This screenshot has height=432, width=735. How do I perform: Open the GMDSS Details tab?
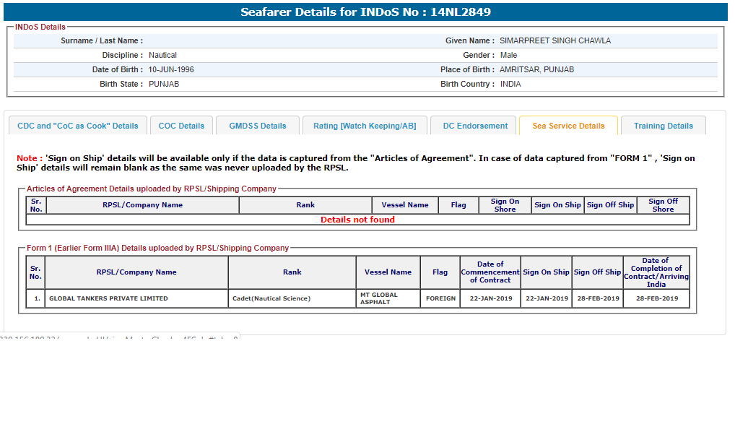(258, 126)
